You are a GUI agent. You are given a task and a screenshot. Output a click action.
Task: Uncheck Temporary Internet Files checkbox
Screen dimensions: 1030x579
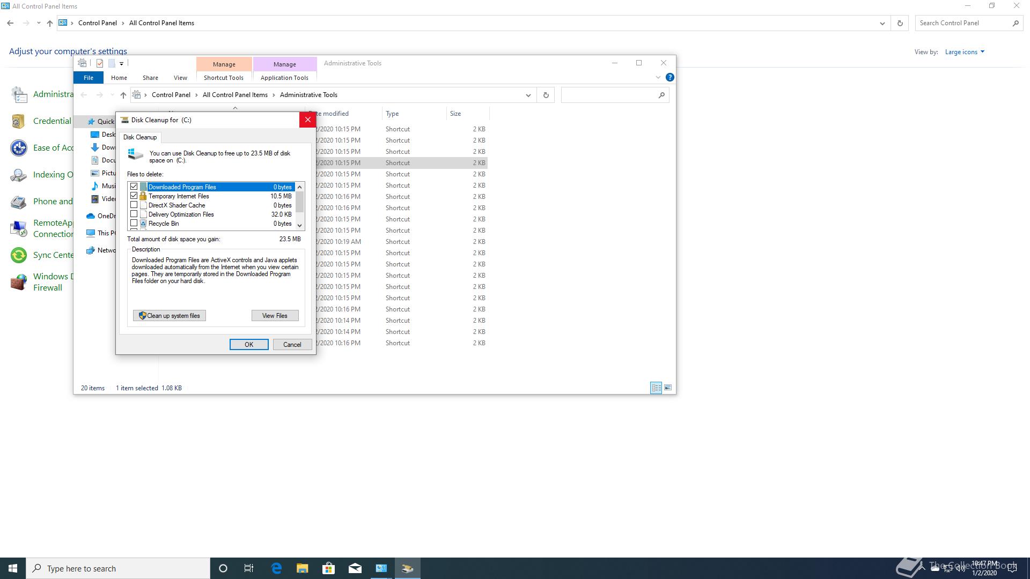pyautogui.click(x=134, y=196)
